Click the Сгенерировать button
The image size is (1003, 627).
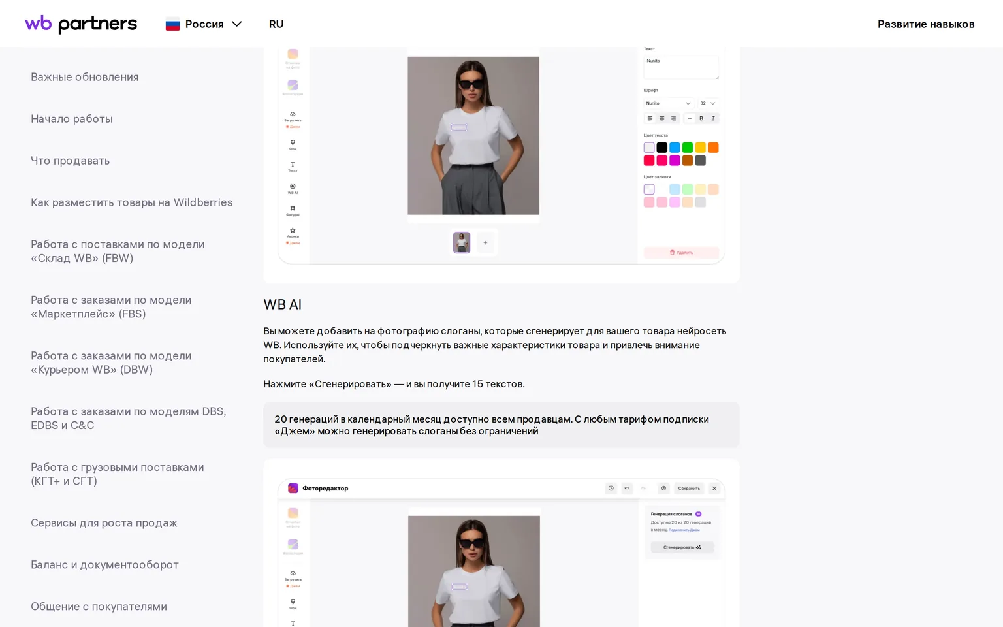682,547
